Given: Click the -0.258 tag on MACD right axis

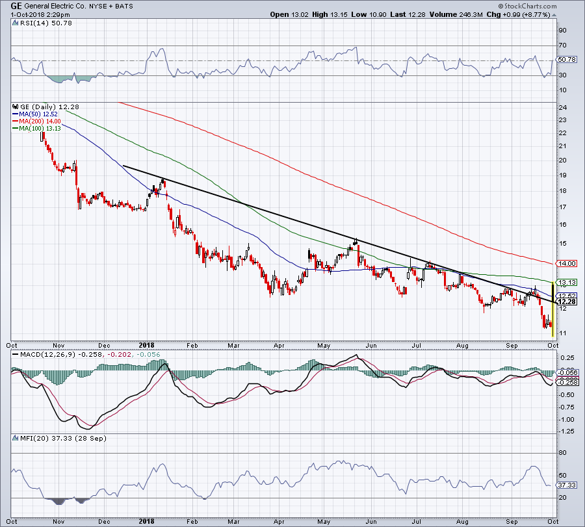Looking at the screenshot, I should tap(568, 382).
